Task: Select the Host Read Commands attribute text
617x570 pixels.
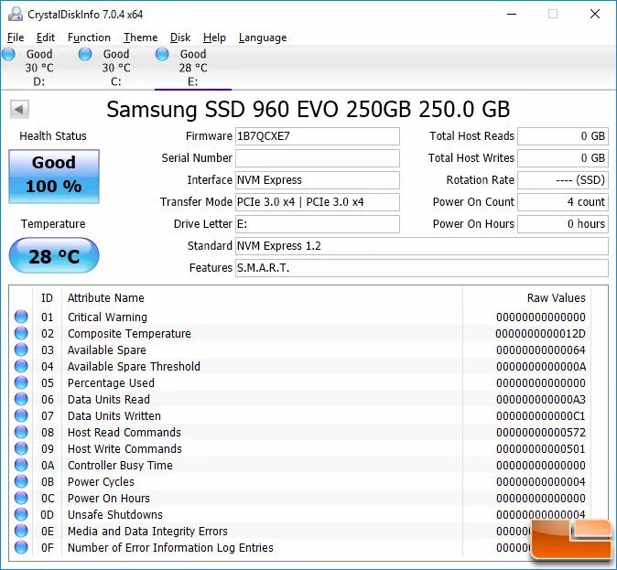Action: point(124,433)
